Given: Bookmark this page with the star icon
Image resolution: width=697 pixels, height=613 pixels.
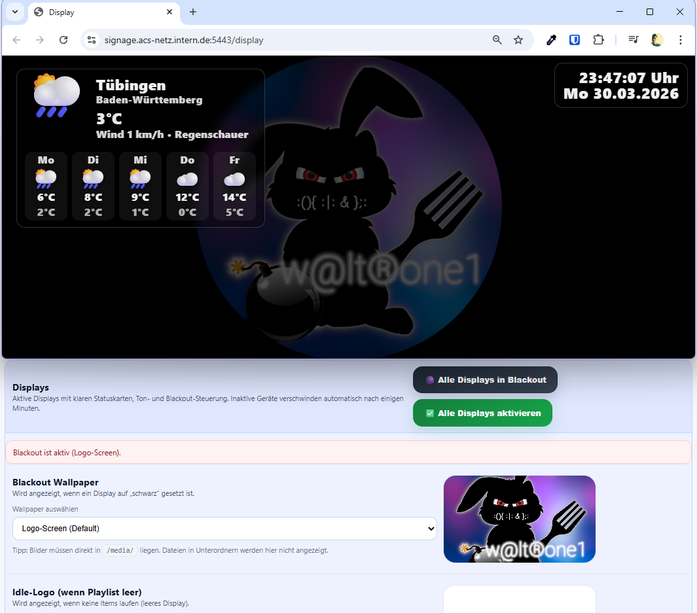Looking at the screenshot, I should (x=518, y=40).
